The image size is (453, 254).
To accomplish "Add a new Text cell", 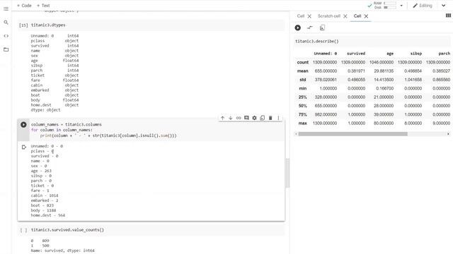I will (x=43, y=6).
